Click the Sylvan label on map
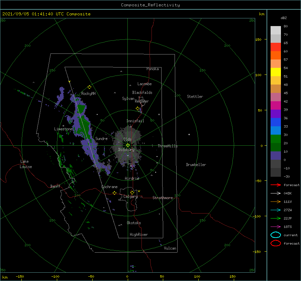301x281 pixels. 128,99
